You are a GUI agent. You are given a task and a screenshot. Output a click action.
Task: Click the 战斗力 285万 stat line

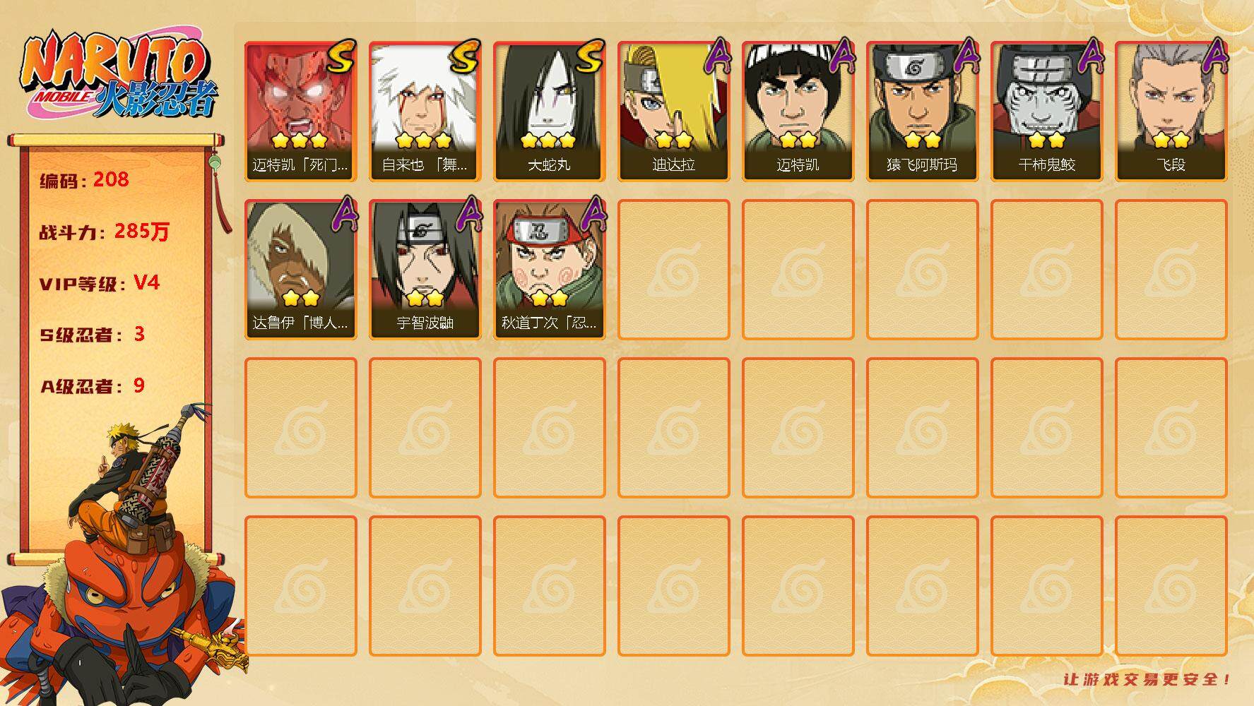[105, 231]
